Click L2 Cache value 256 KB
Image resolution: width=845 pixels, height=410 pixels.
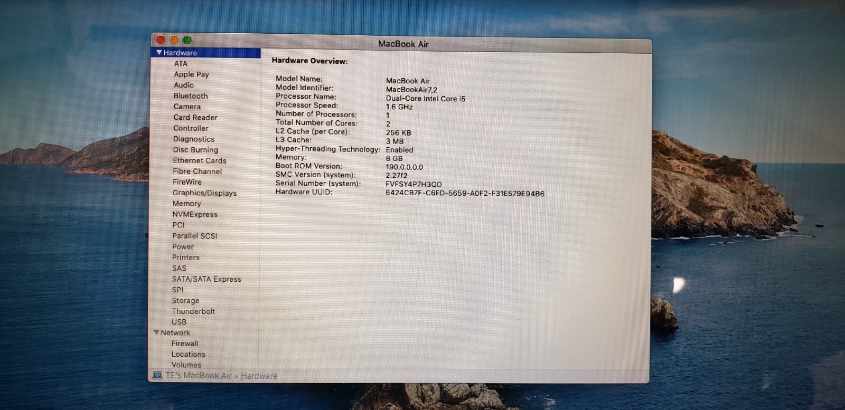tap(398, 132)
